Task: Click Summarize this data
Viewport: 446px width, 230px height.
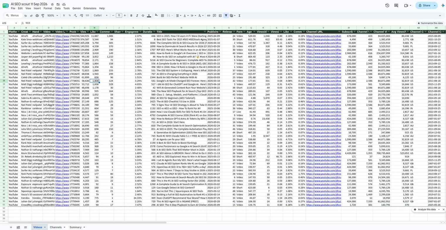Action: point(430,23)
